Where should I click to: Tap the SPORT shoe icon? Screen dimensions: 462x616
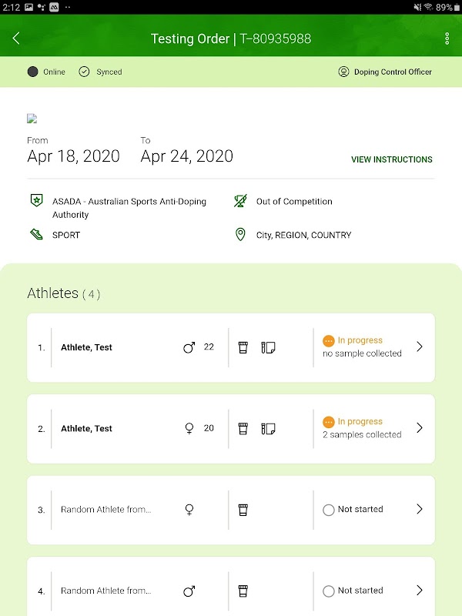(x=35, y=235)
